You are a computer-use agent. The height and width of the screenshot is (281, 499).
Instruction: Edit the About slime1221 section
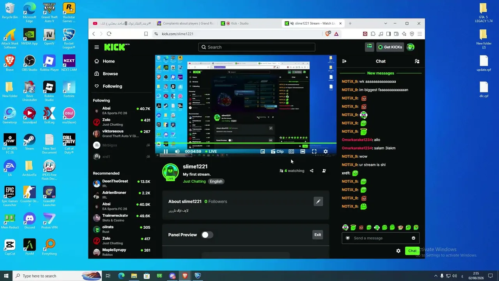point(318,201)
